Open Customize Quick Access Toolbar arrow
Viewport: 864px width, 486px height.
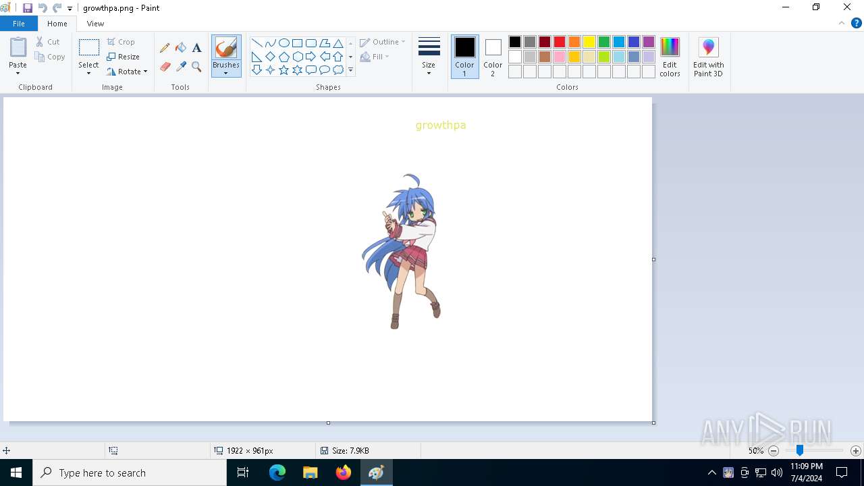pos(70,9)
